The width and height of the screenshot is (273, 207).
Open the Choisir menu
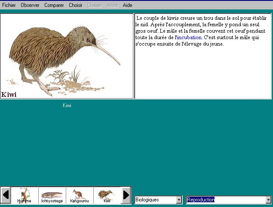[x=76, y=5]
